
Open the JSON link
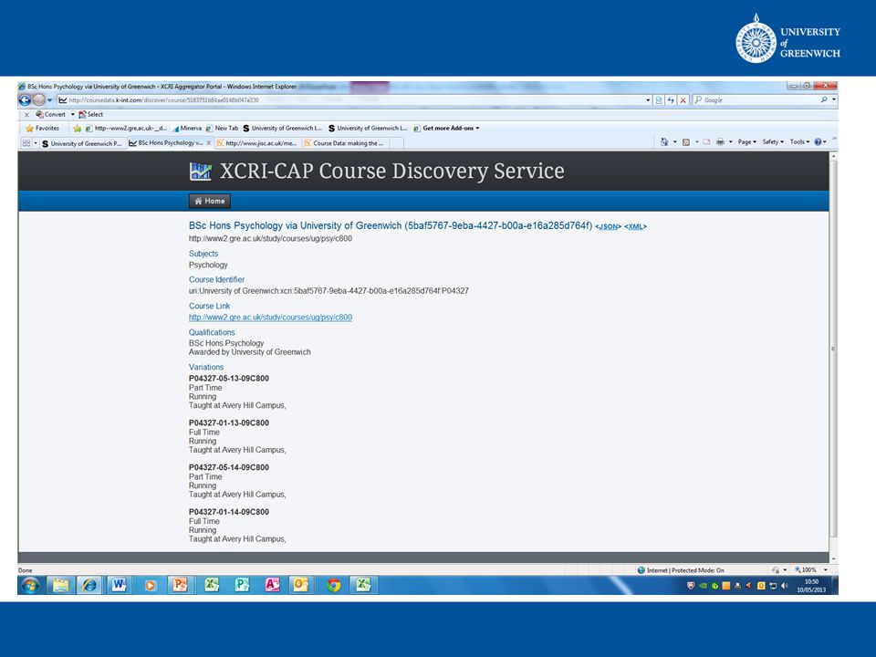(609, 227)
